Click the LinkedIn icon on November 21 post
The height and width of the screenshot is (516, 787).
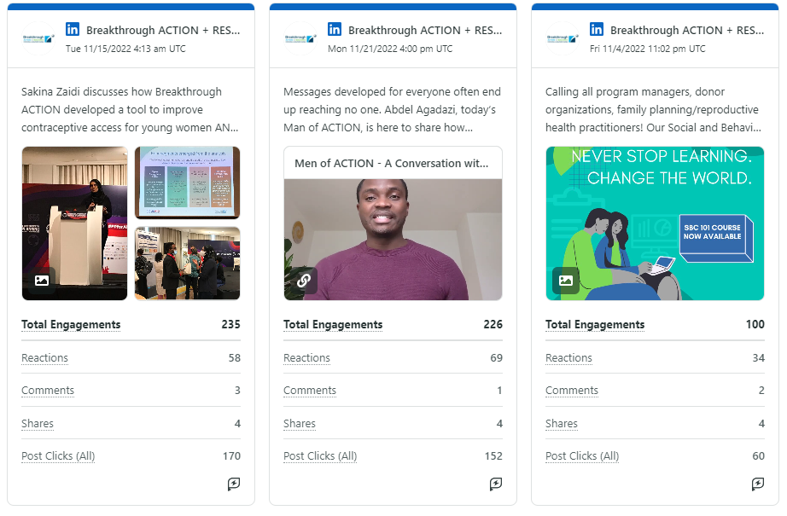point(335,30)
